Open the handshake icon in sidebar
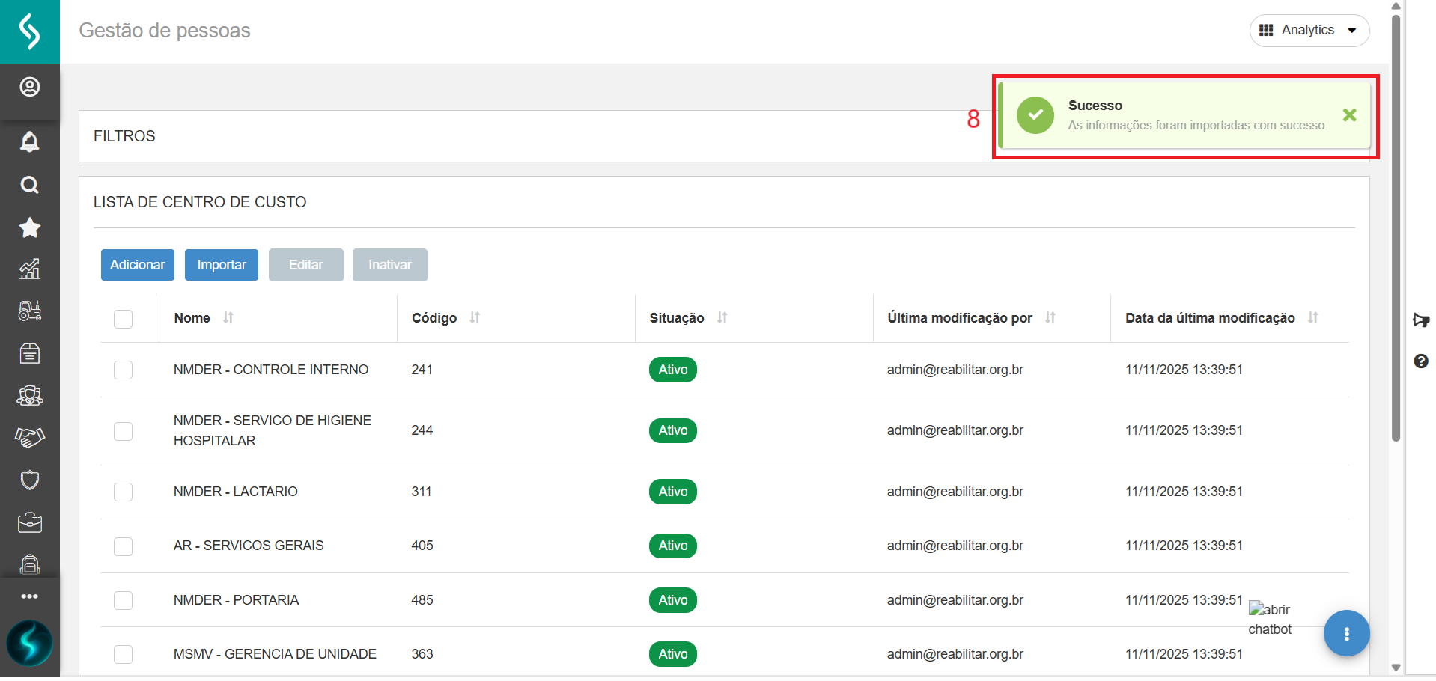Screen dimensions: 1436x681 pos(30,437)
